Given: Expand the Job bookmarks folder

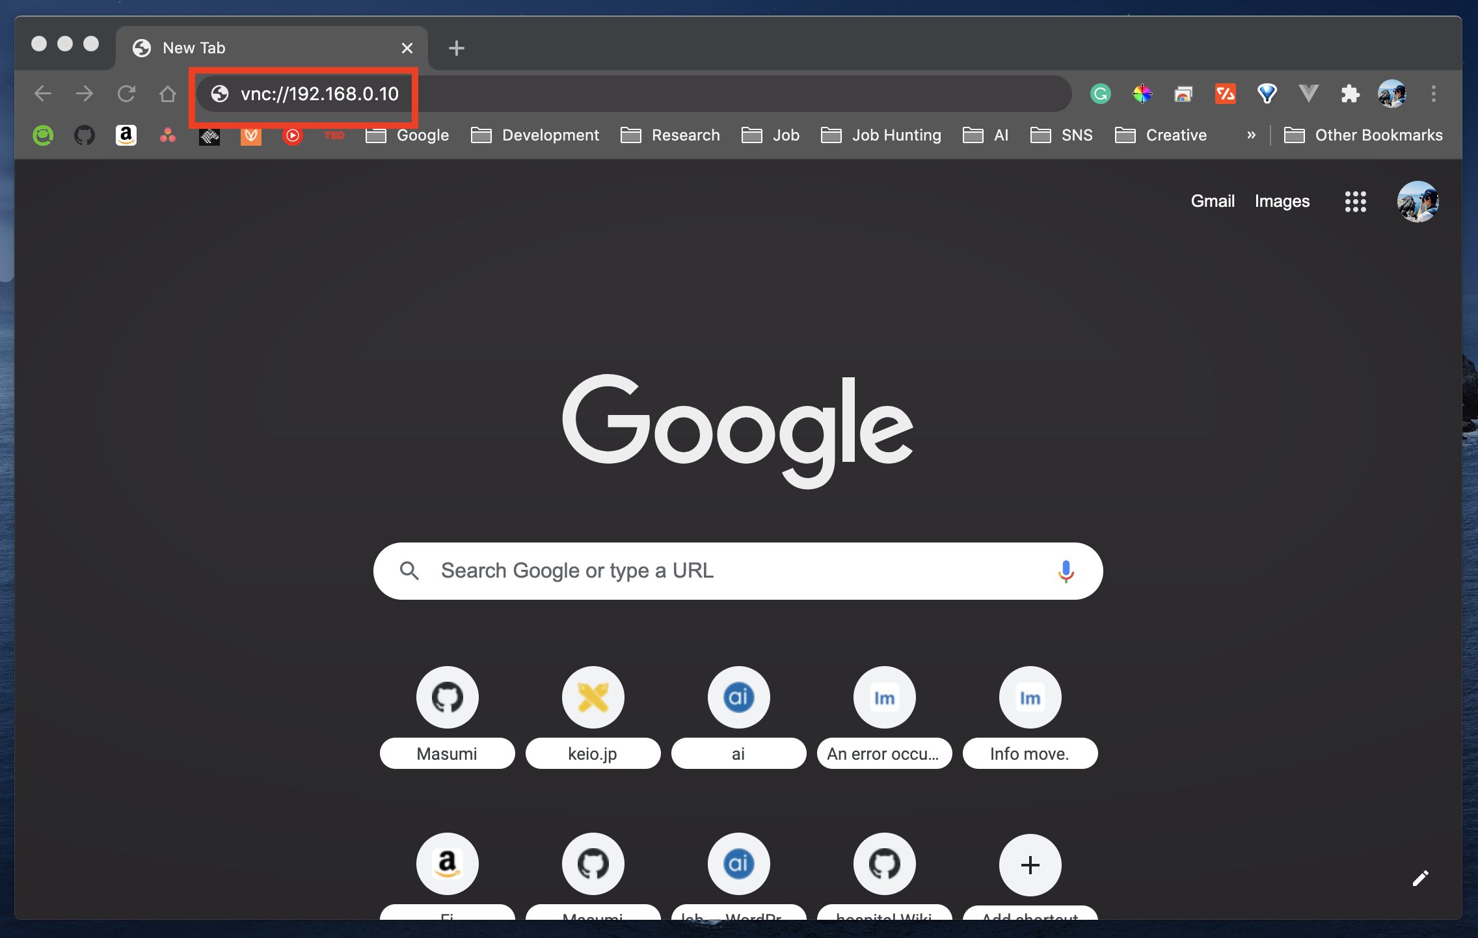Looking at the screenshot, I should pos(770,135).
